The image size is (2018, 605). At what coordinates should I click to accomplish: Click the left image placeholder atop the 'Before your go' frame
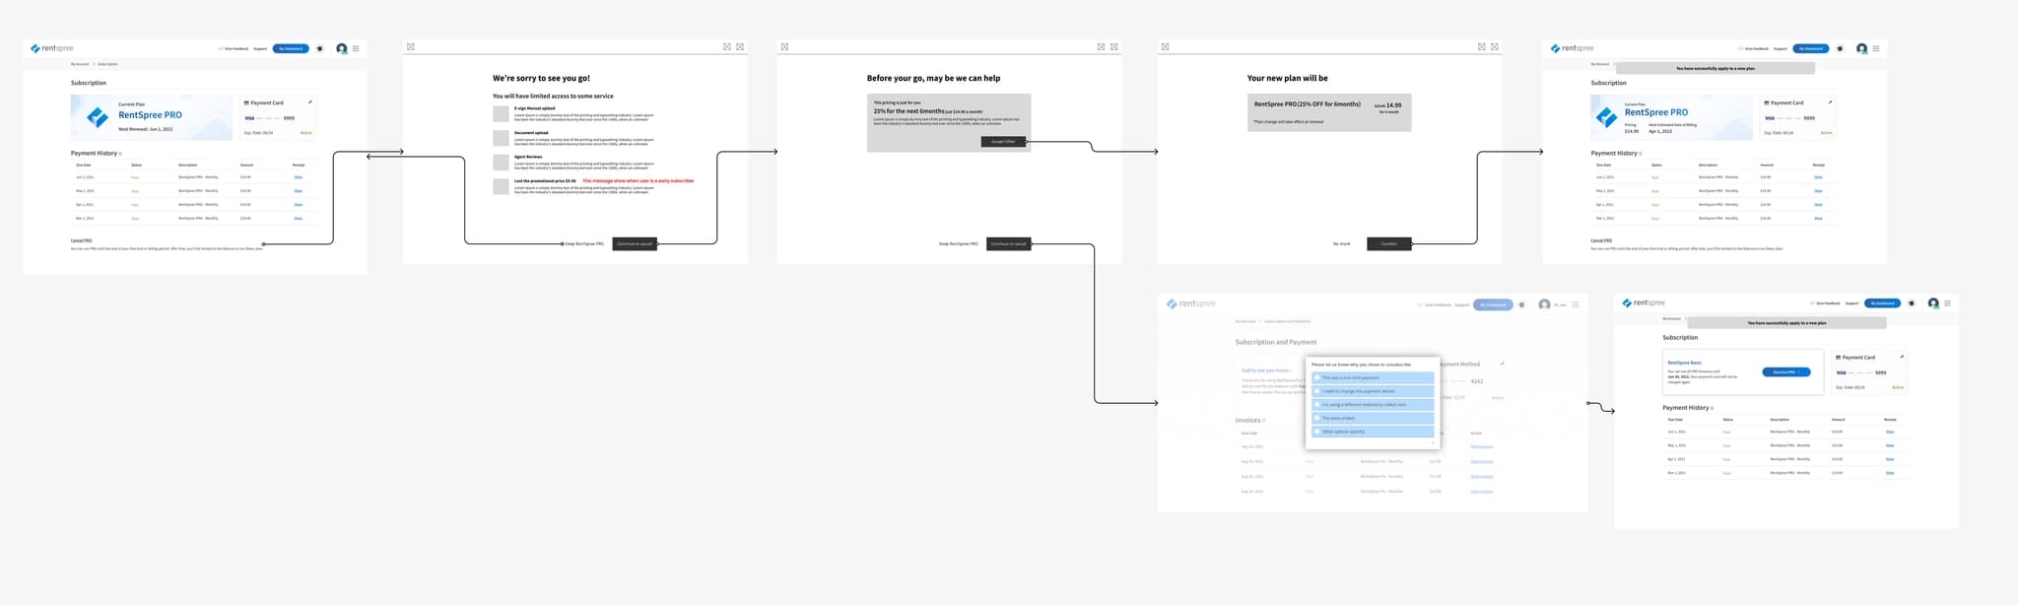(x=784, y=46)
